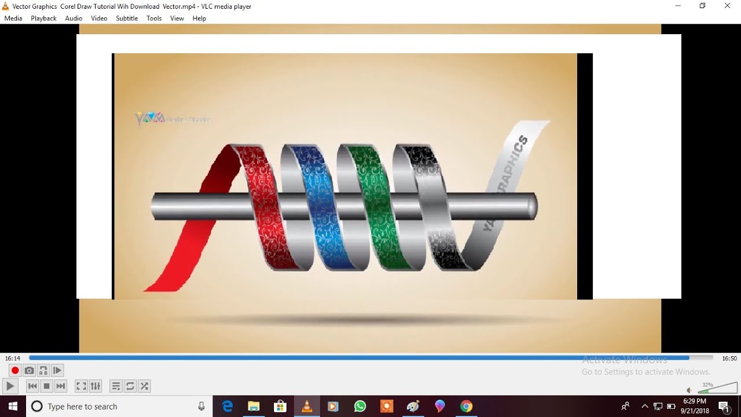Open the Audio menu
741x417 pixels.
[74, 19]
